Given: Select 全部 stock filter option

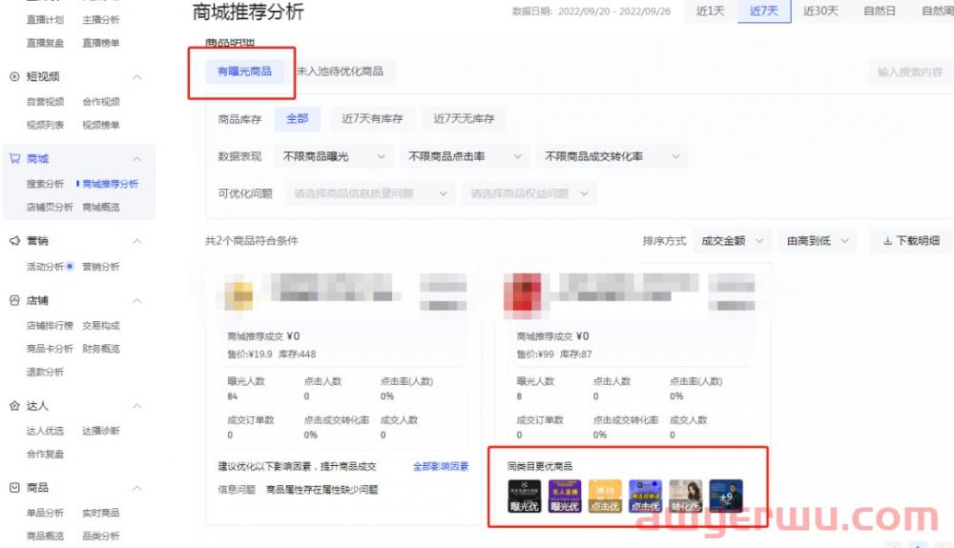Looking at the screenshot, I should pos(297,119).
